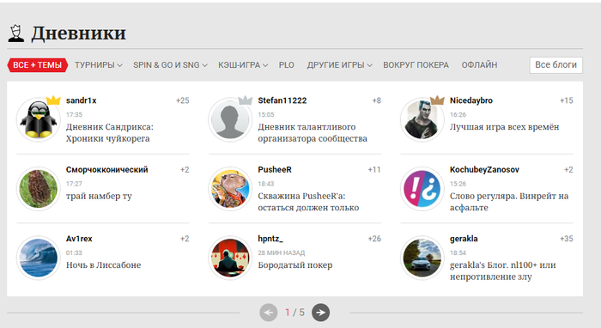Open KochubeyZanosov exclamation-question avatar

[422, 189]
